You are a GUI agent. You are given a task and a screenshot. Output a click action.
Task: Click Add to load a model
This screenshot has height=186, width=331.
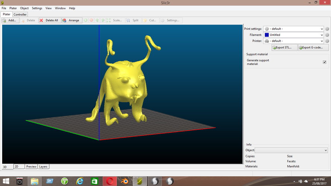(x=10, y=20)
